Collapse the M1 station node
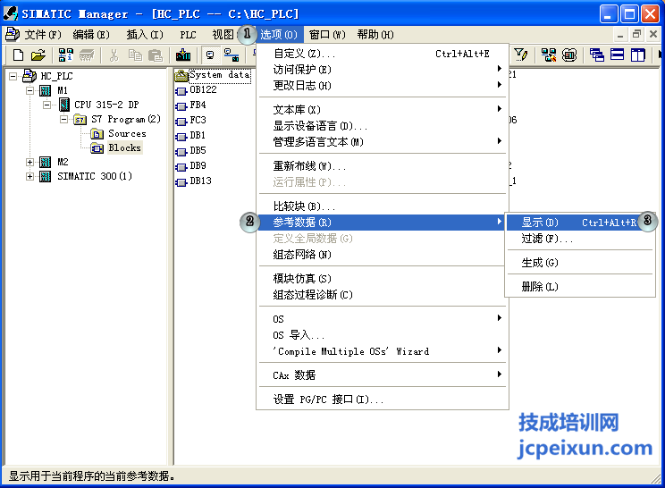 click(29, 90)
